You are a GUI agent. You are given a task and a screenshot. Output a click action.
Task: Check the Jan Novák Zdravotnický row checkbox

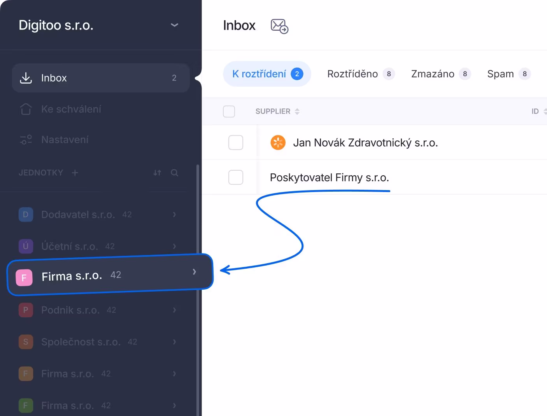235,143
